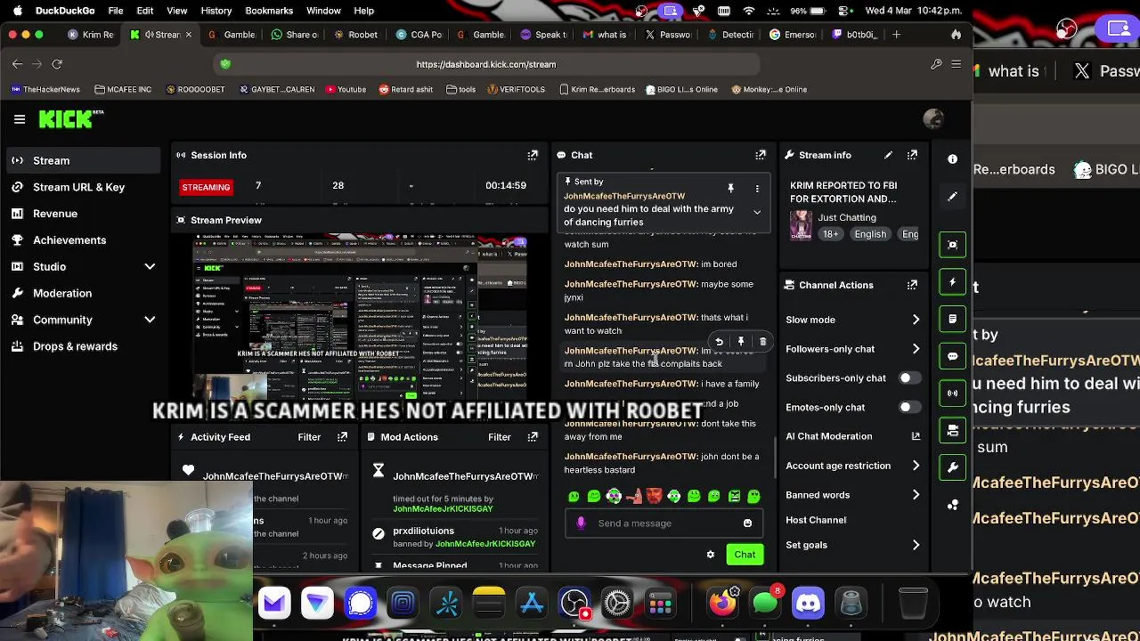
Task: Toggle Session Info broadcast widget icon
Action: pyautogui.click(x=952, y=393)
